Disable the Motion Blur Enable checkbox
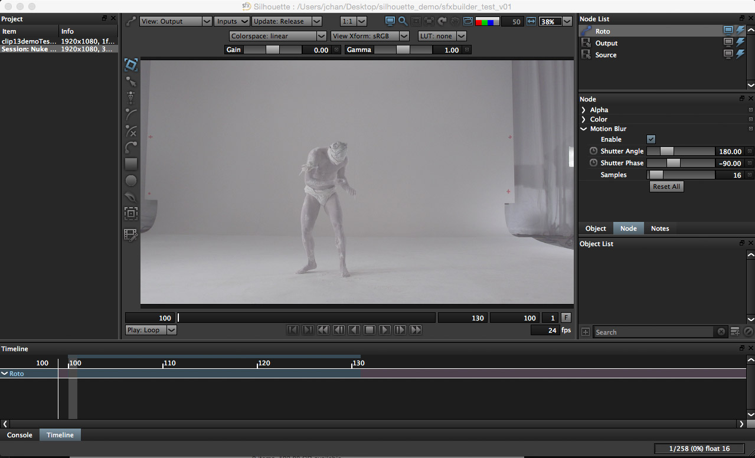This screenshot has width=755, height=458. click(651, 139)
